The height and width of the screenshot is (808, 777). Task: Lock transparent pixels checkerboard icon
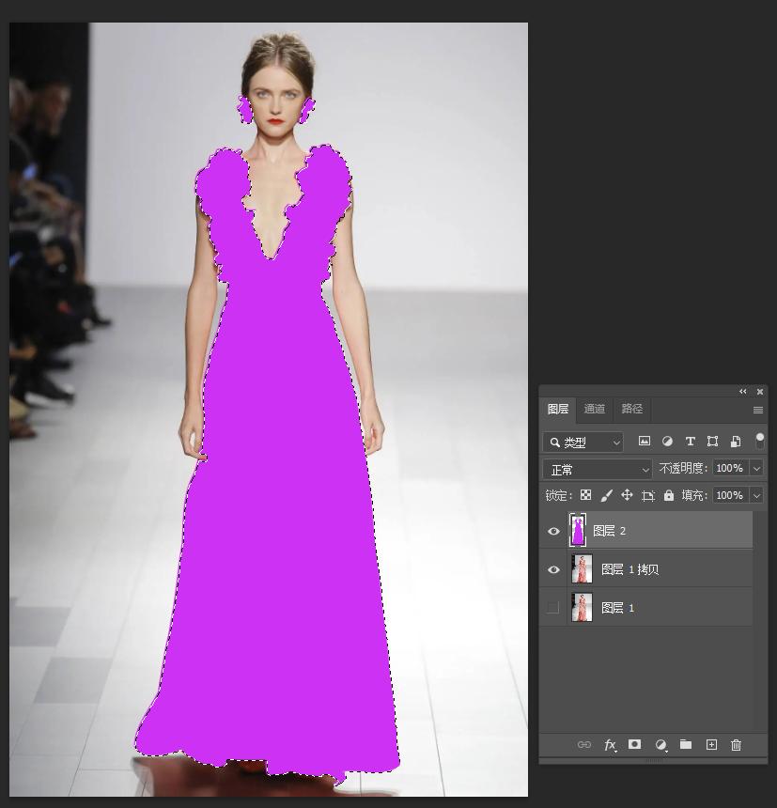[585, 495]
